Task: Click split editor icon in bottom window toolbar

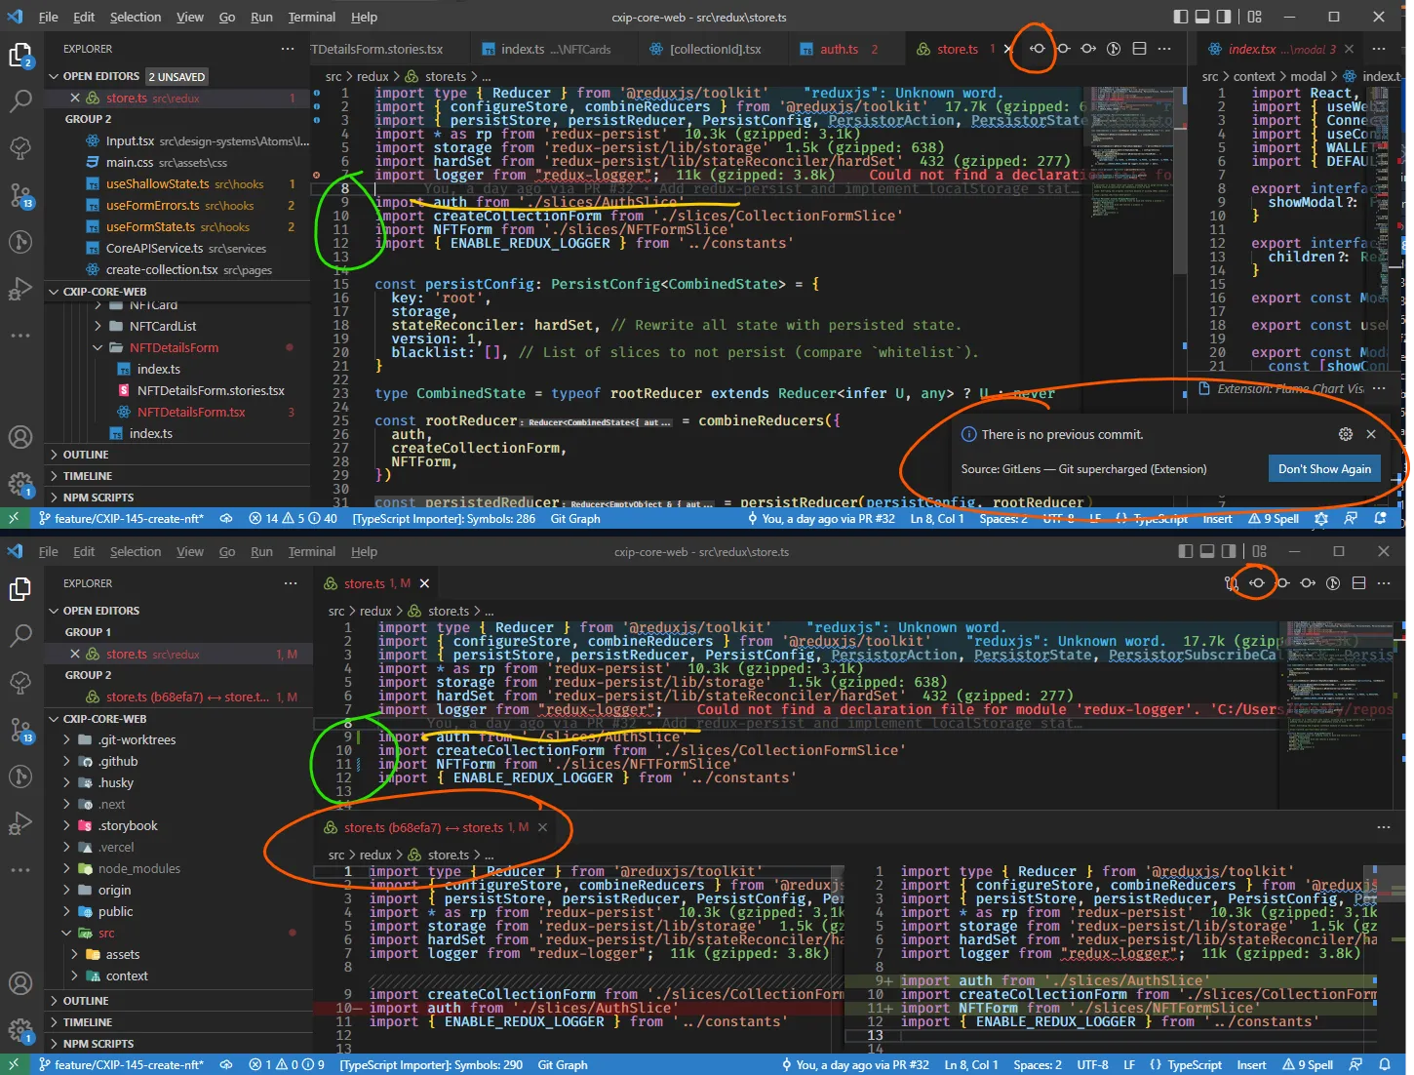Action: 1357,583
